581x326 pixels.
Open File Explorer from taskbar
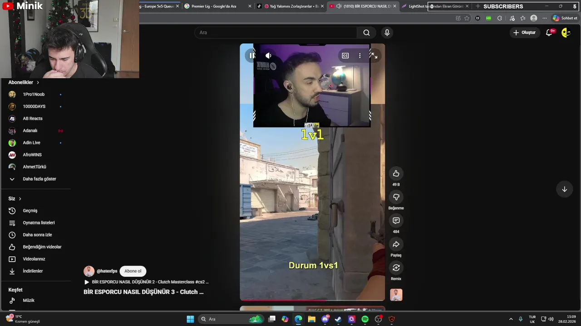[311, 319]
